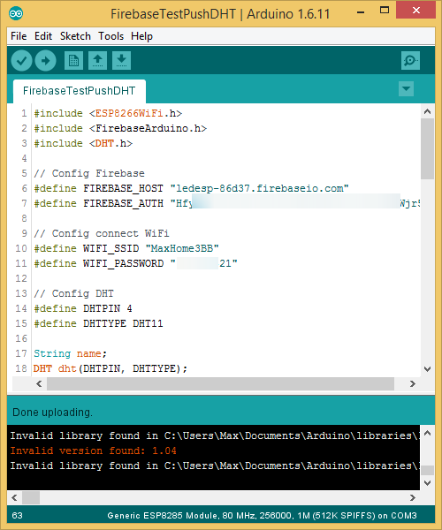The width and height of the screenshot is (442, 530).
Task: Open the Edit menu
Action: (x=43, y=36)
